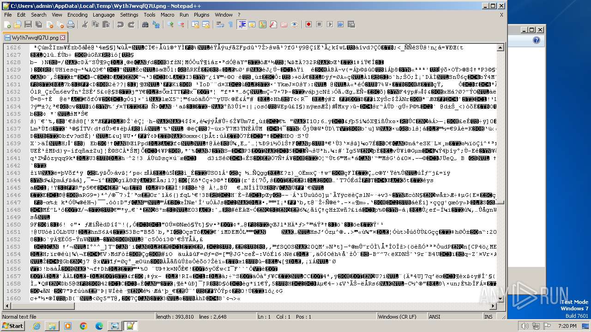Click the INS status bar indicator
Image resolution: width=591 pixels, height=332 pixels.
(x=488, y=317)
